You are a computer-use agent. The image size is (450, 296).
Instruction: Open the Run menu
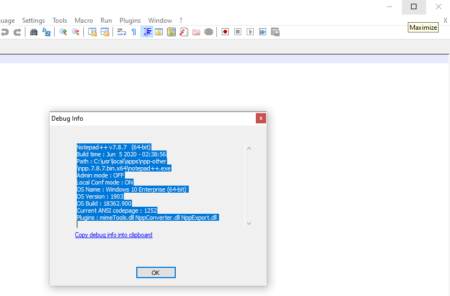pos(106,21)
